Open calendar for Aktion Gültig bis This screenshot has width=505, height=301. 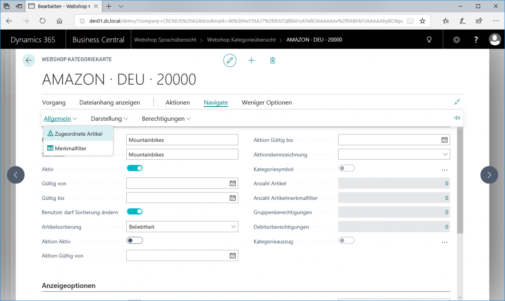[x=445, y=140]
